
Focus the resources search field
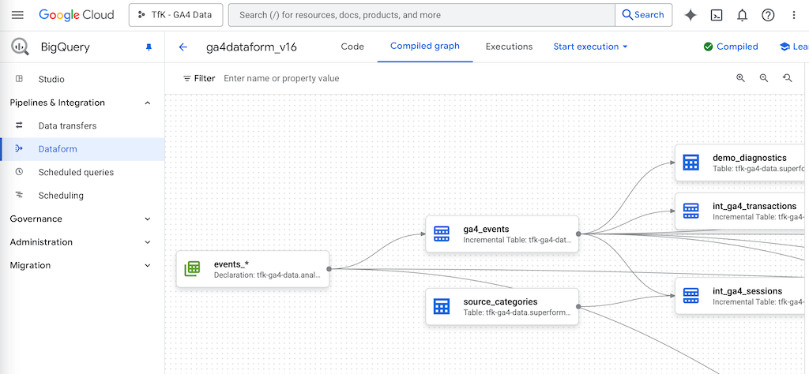[422, 15]
